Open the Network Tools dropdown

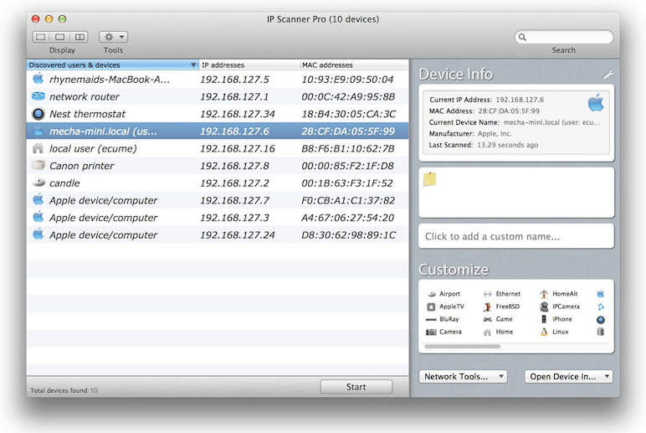click(x=463, y=377)
